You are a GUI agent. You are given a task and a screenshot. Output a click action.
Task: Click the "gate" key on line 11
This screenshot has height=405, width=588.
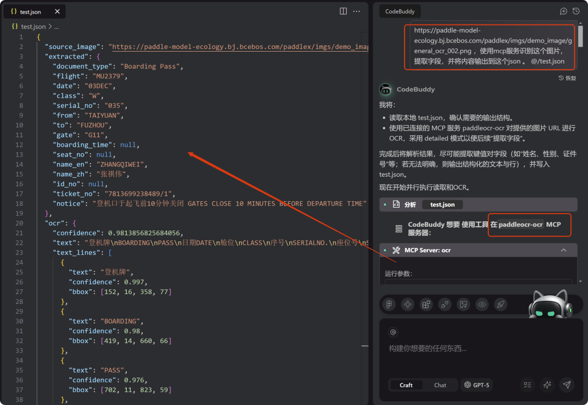tap(64, 135)
